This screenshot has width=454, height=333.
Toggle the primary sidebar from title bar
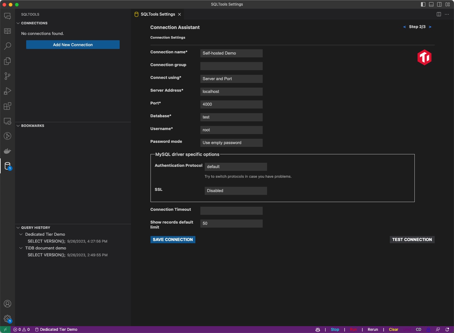(x=423, y=4)
